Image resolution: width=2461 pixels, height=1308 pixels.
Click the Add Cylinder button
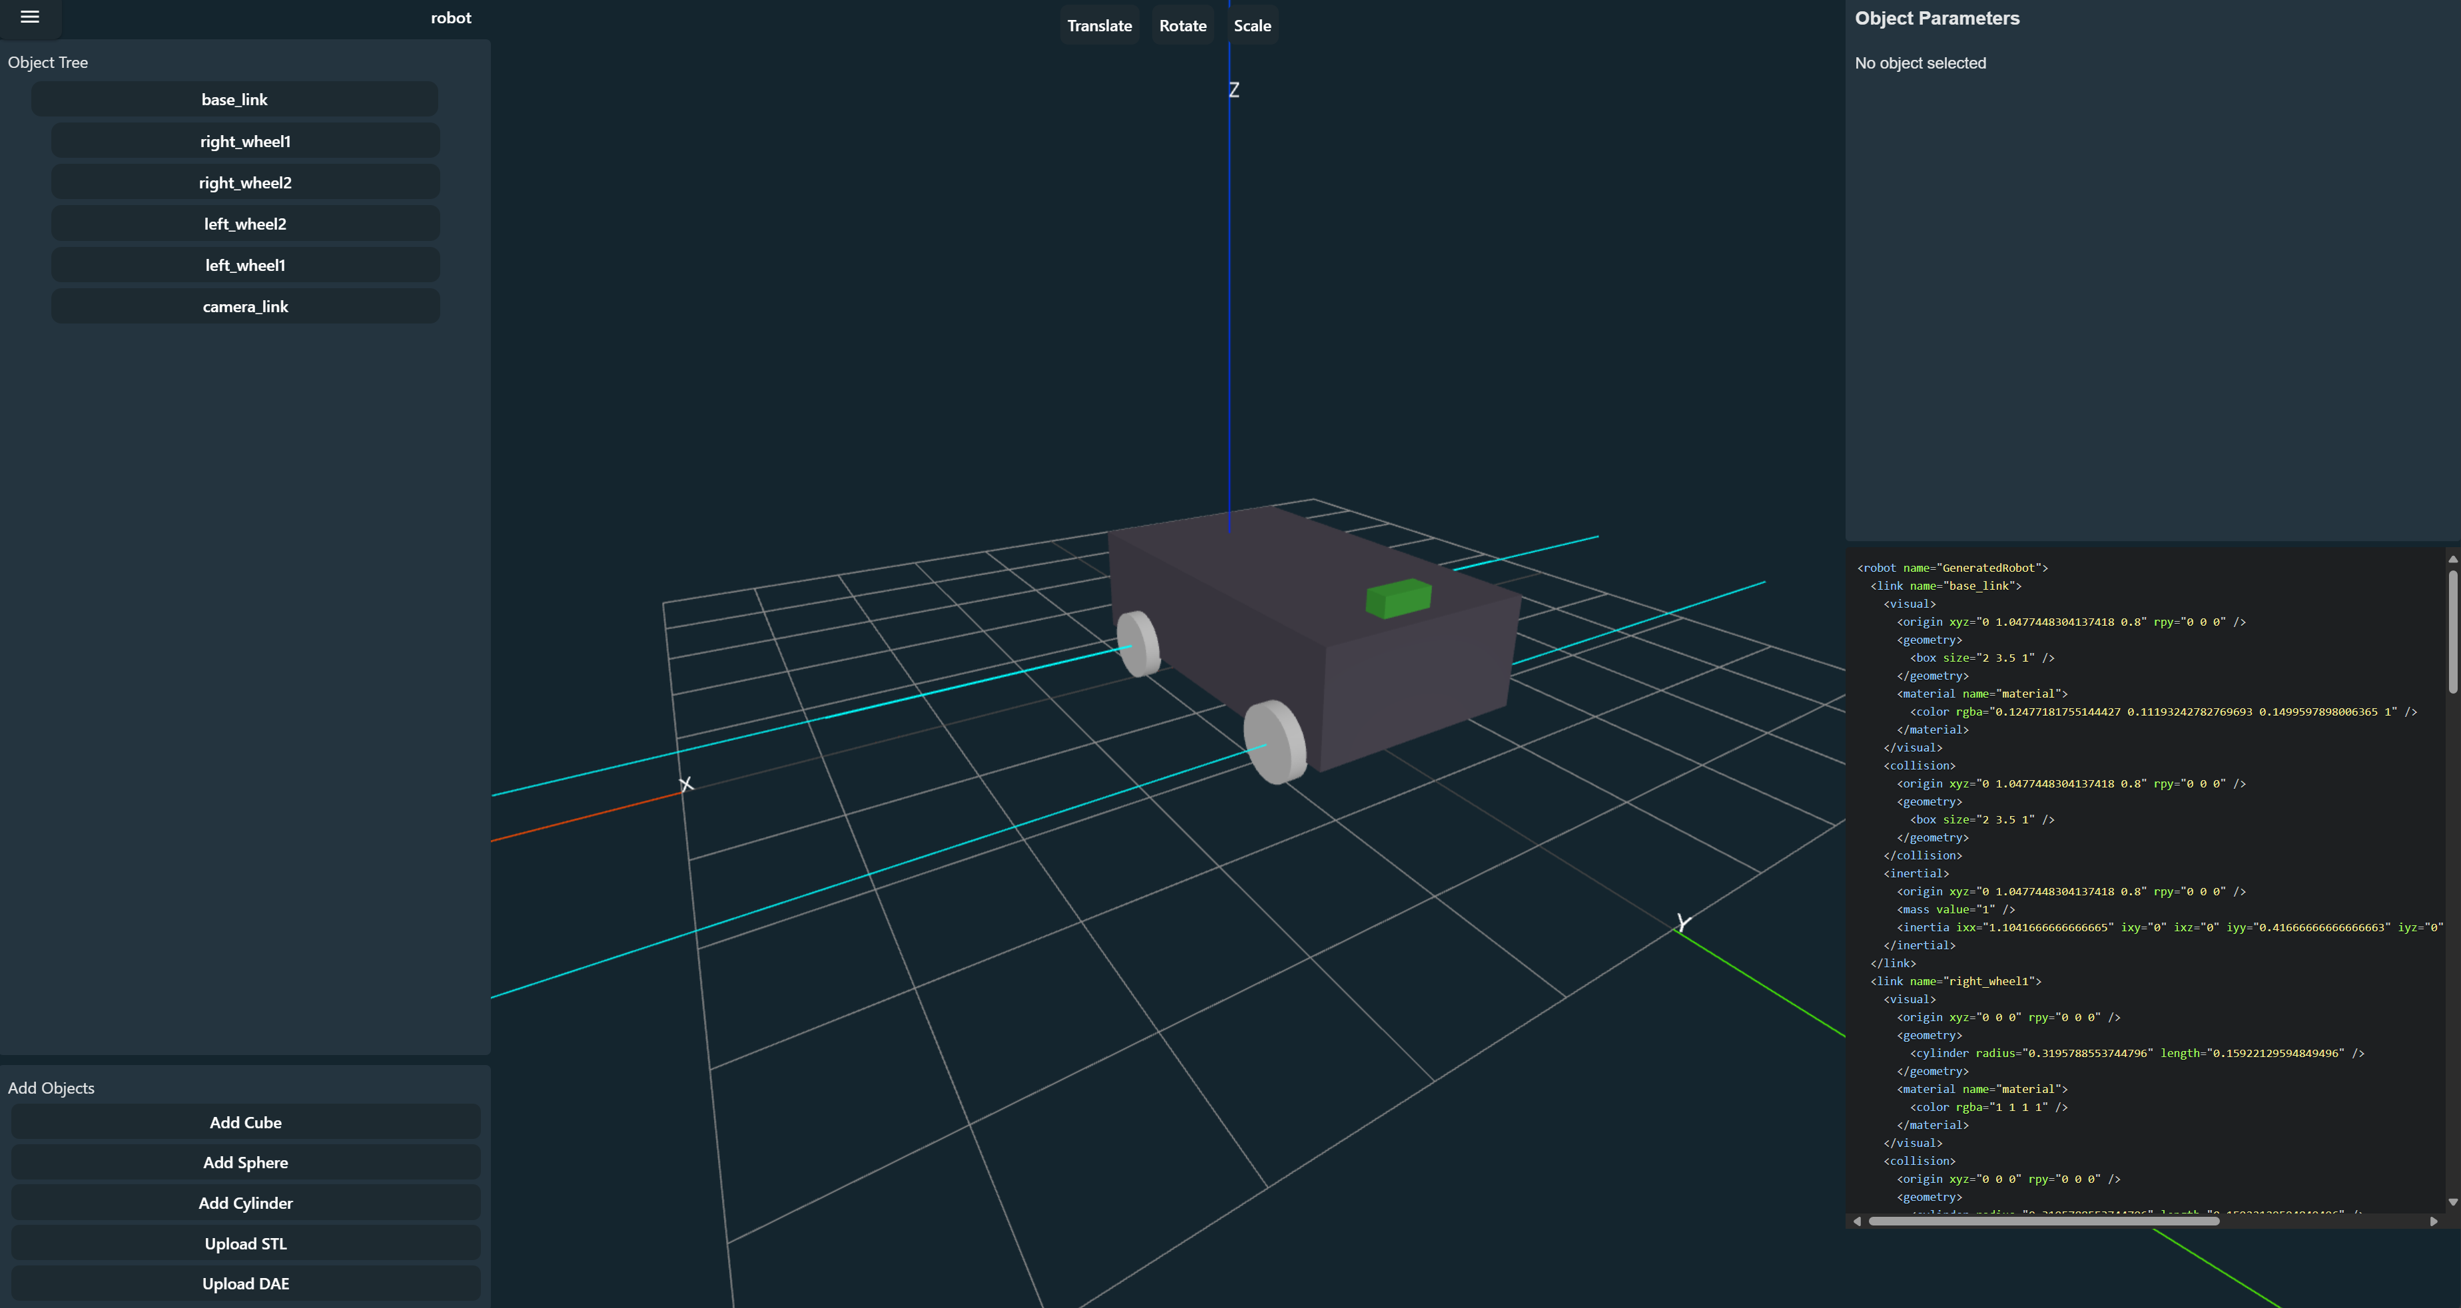pos(246,1203)
